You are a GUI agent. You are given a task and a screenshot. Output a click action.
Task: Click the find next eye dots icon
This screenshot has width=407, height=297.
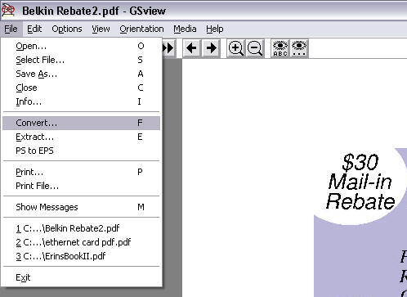point(299,48)
